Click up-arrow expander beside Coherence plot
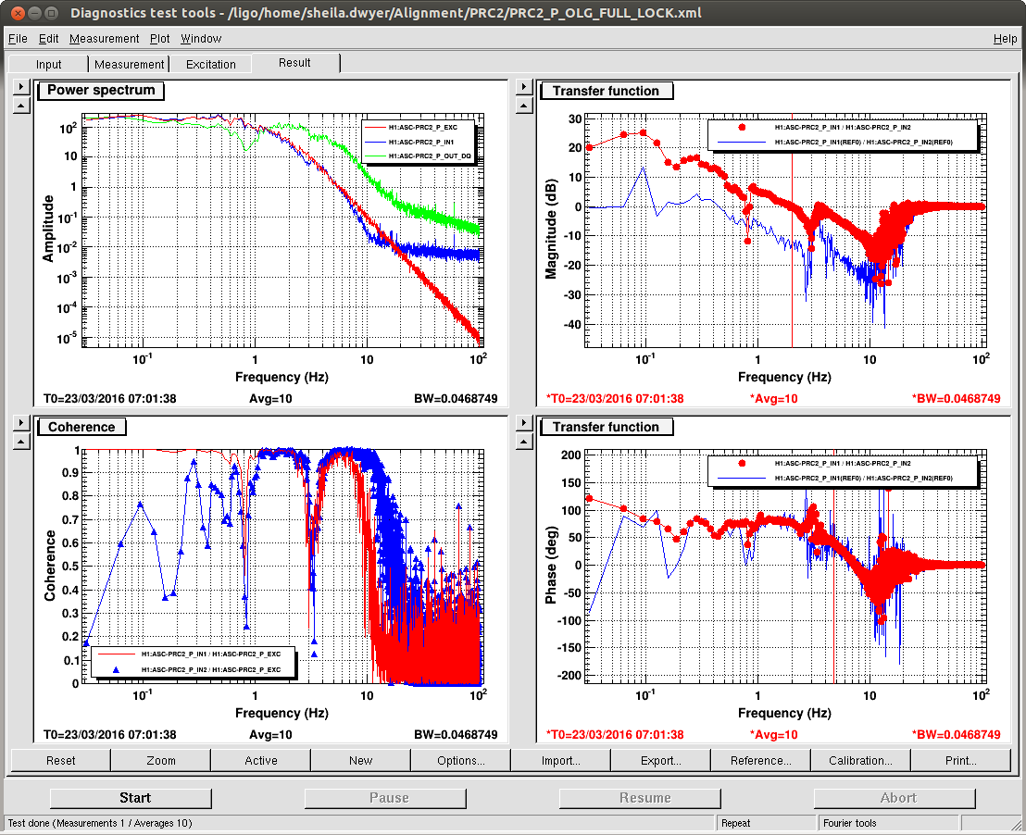The image size is (1026, 835). pyautogui.click(x=21, y=442)
